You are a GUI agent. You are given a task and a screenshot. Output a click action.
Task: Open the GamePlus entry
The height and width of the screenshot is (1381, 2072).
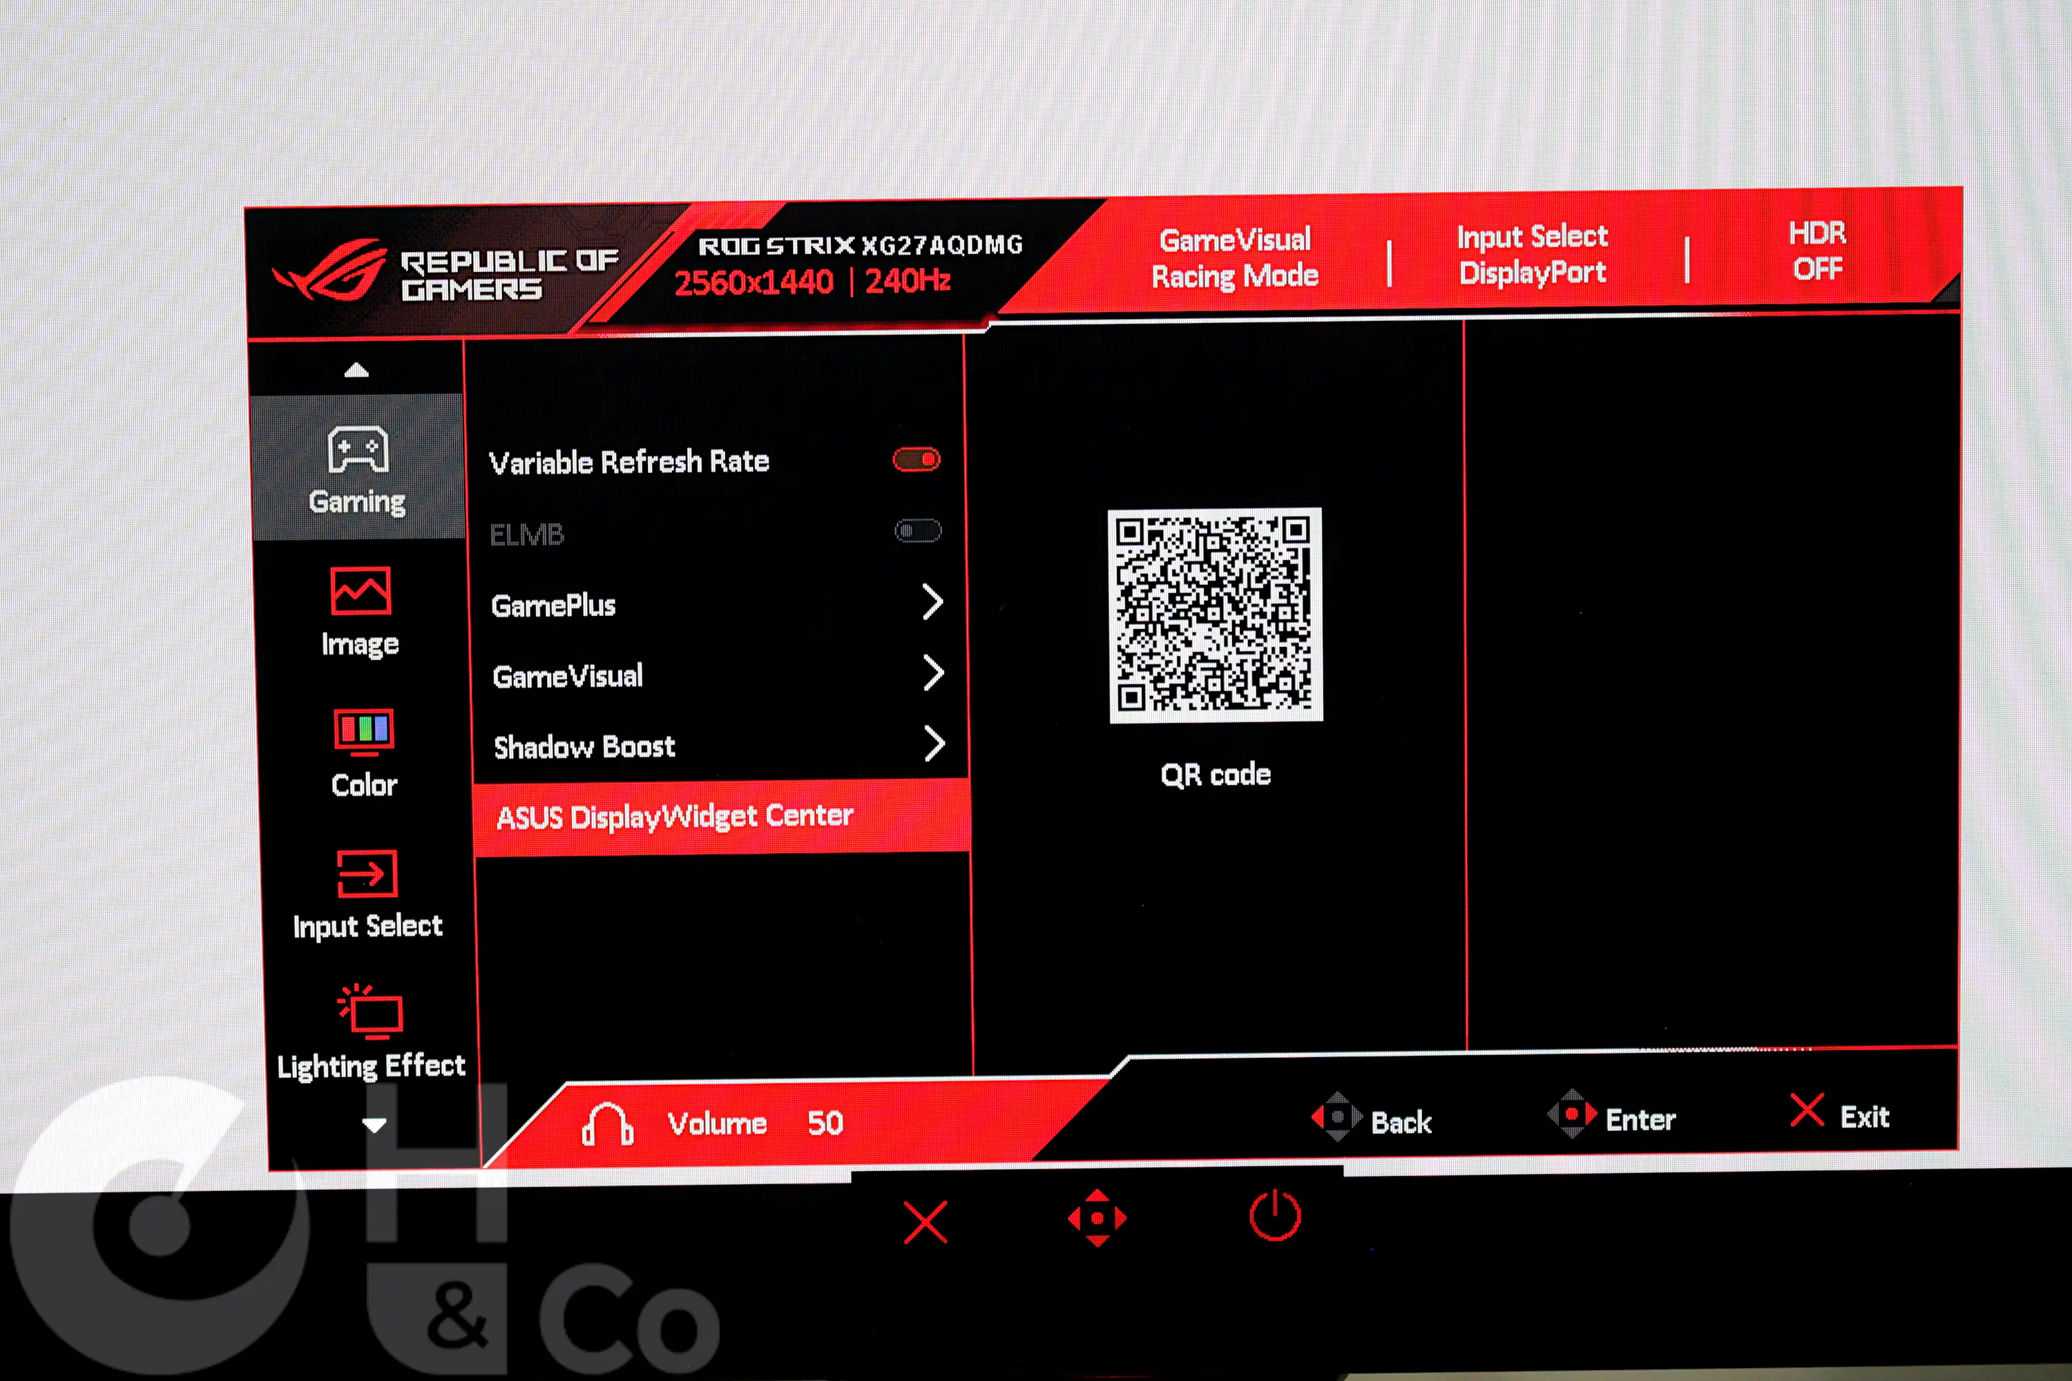pos(718,604)
